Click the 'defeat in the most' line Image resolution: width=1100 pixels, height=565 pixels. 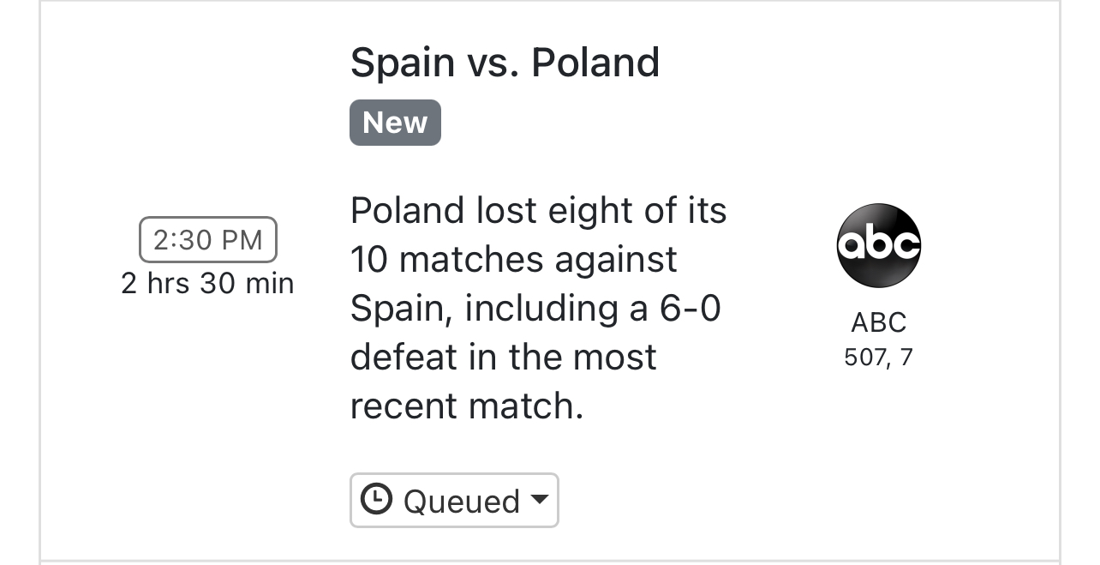[x=503, y=357]
